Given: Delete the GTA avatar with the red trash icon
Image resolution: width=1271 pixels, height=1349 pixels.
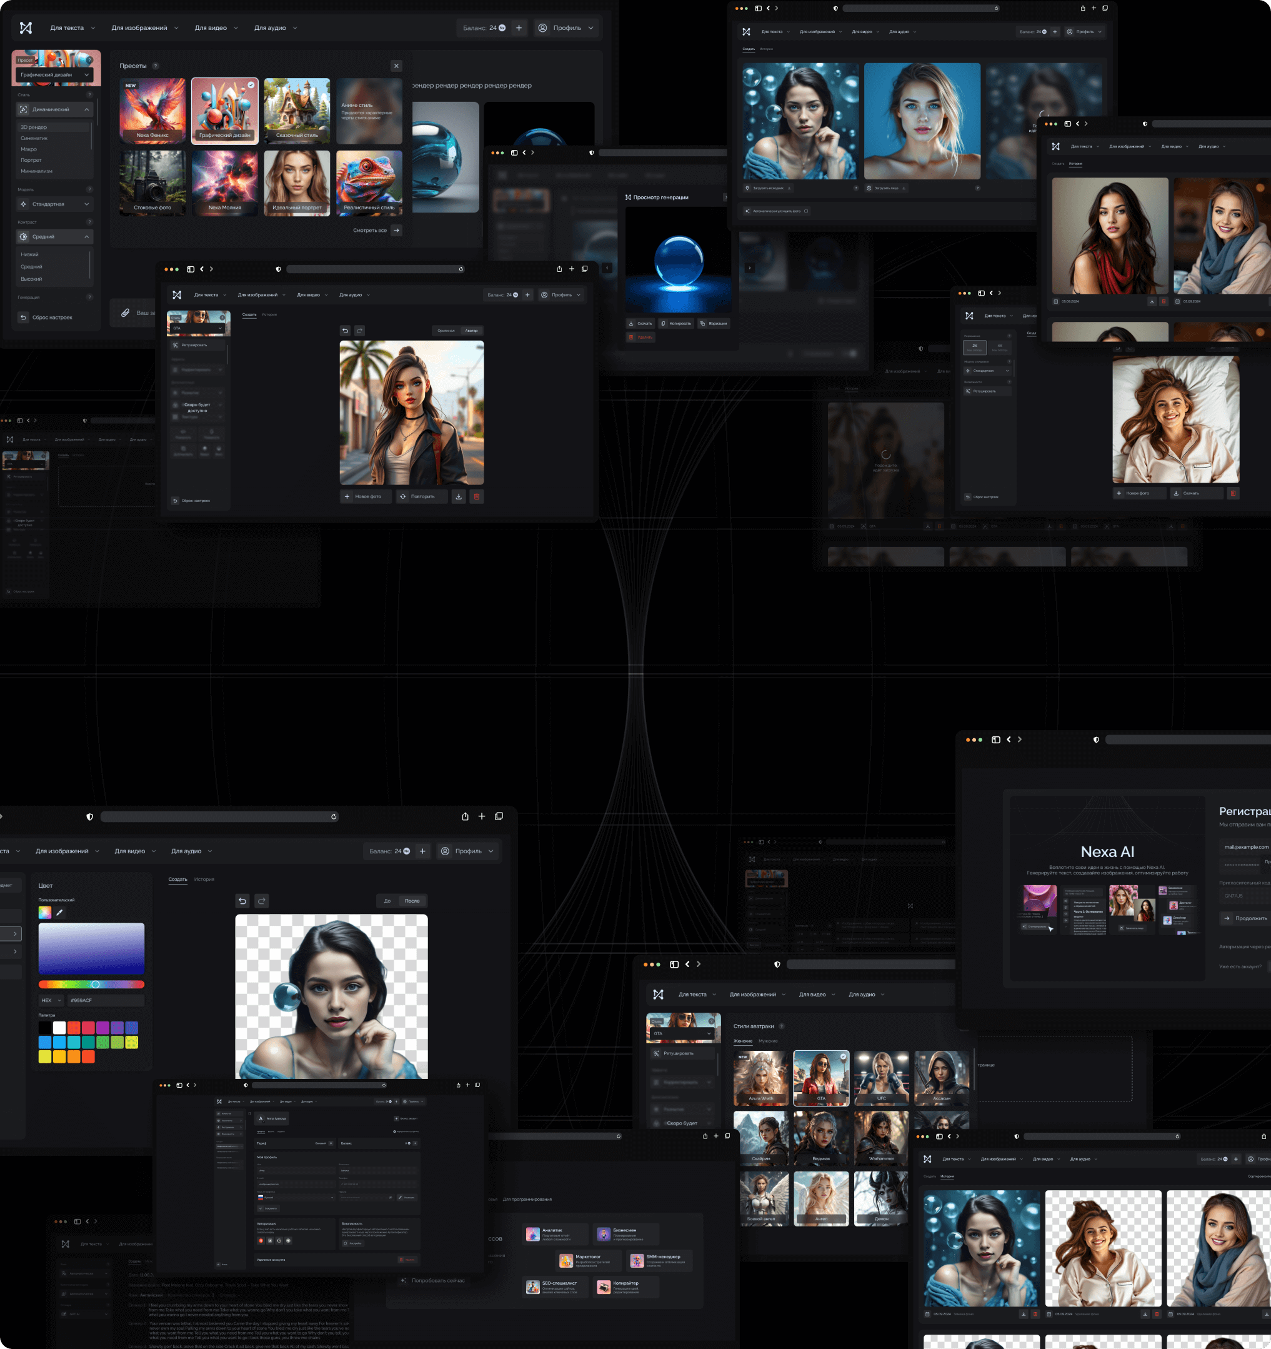Looking at the screenshot, I should [477, 496].
